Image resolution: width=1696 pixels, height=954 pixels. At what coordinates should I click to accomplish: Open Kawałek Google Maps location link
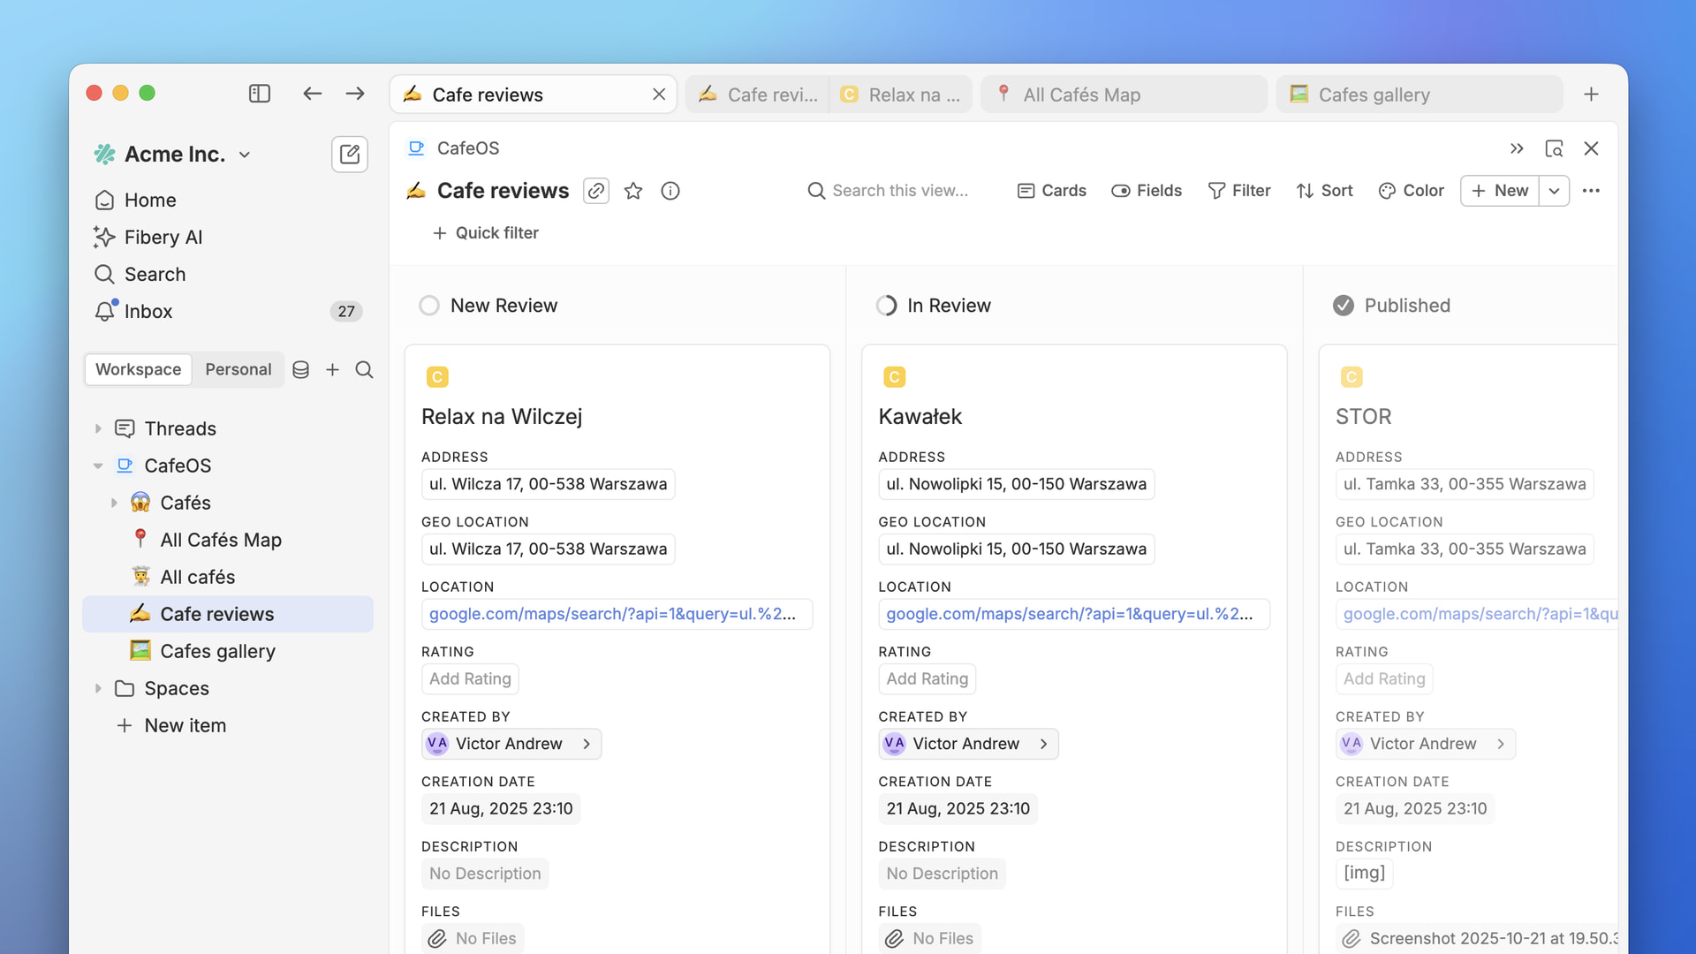point(1069,614)
